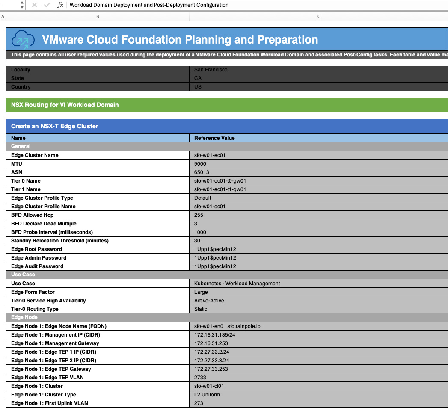Select the Edge TEP Gateway 172.27.33.253 cell

pyautogui.click(x=319, y=369)
